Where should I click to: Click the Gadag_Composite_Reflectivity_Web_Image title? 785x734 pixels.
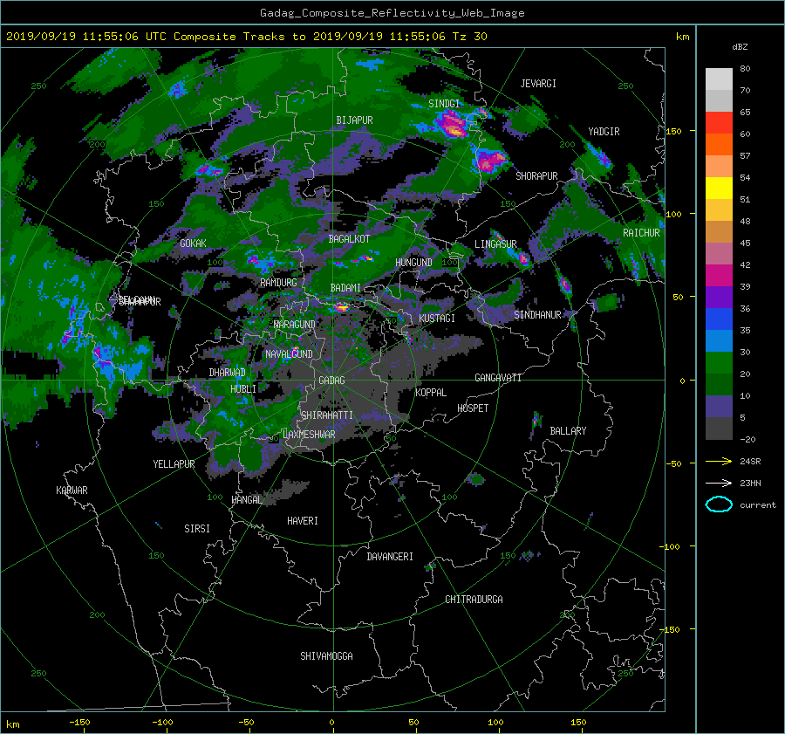point(392,13)
